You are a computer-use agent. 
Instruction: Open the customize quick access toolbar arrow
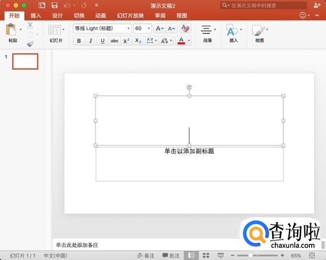coord(97,5)
